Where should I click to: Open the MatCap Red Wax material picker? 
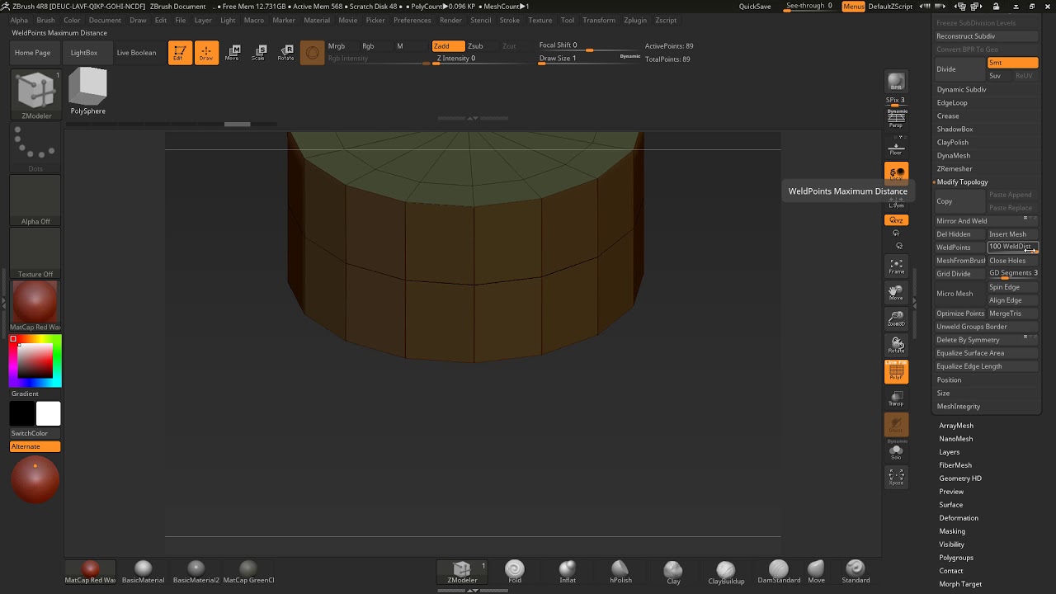pyautogui.click(x=35, y=306)
